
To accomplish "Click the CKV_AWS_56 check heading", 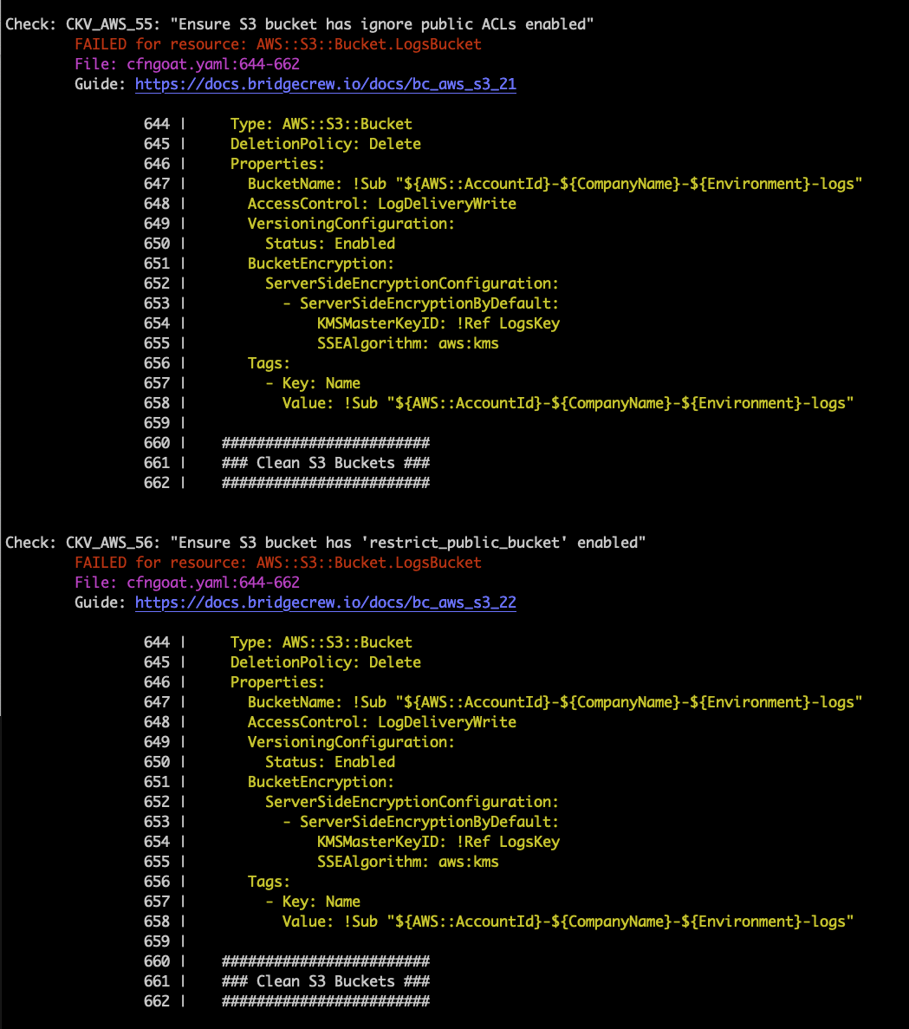I will 325,543.
